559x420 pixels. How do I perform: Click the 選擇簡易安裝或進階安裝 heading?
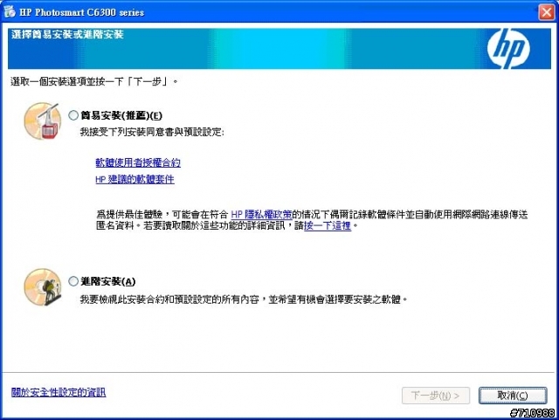click(x=68, y=35)
